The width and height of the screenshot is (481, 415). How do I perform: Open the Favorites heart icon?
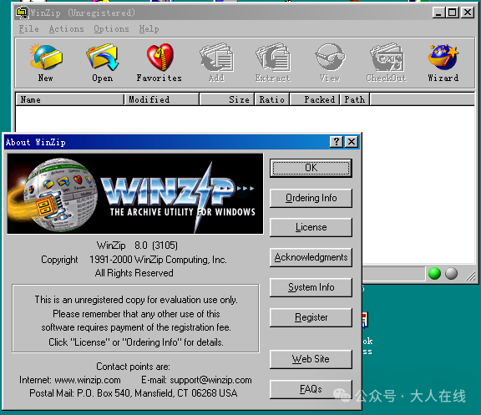[x=159, y=63]
